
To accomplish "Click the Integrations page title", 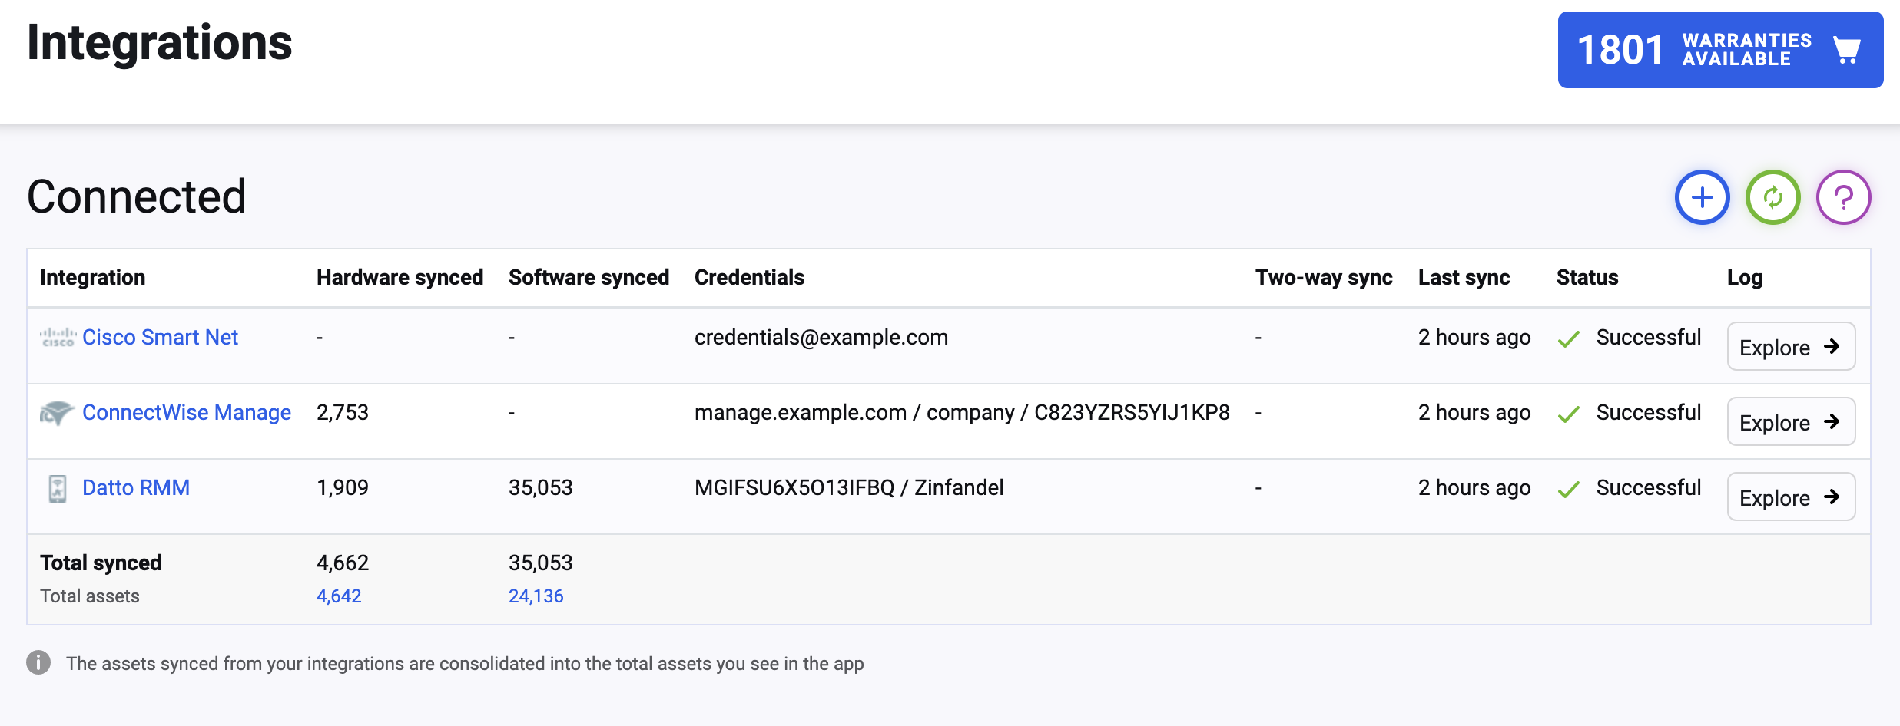I will tap(159, 42).
